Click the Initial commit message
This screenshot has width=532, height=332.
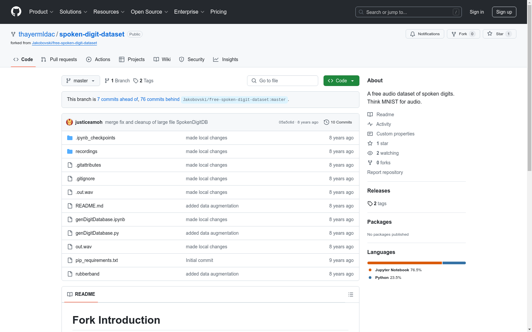pyautogui.click(x=199, y=260)
